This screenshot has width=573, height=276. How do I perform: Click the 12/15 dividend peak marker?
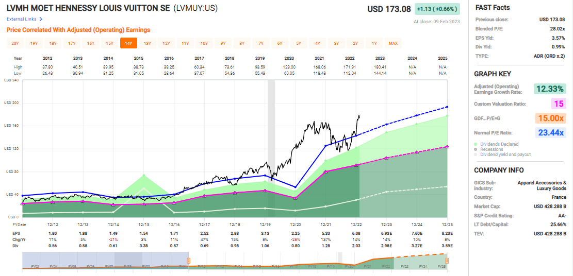coord(143,175)
